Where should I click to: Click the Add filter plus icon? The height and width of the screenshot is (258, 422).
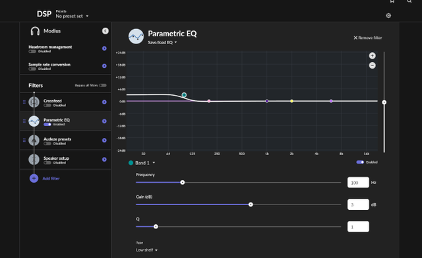coord(34,178)
